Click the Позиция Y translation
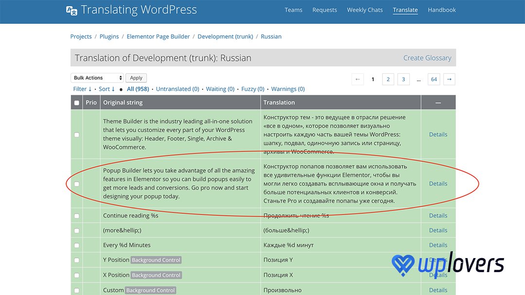Viewport: 525px width, 295px height. point(278,260)
